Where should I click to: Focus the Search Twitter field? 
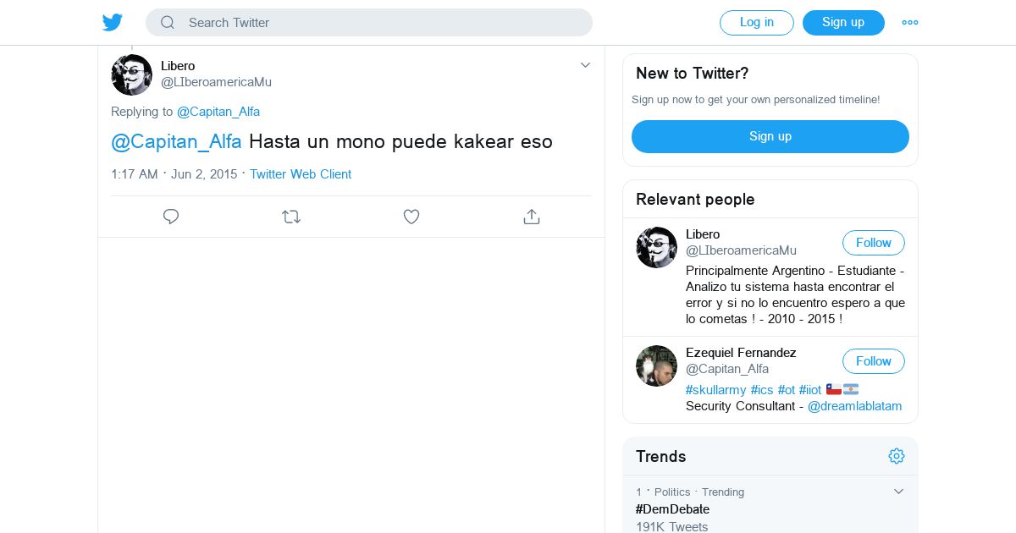[381, 23]
